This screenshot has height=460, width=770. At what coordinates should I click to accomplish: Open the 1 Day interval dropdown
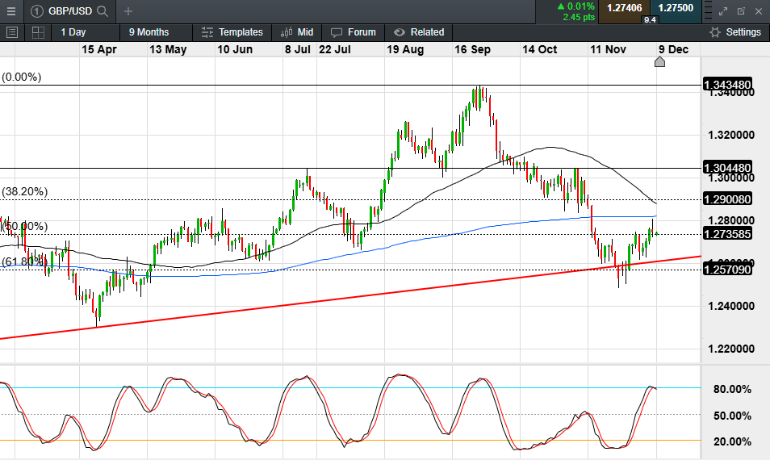pyautogui.click(x=73, y=32)
